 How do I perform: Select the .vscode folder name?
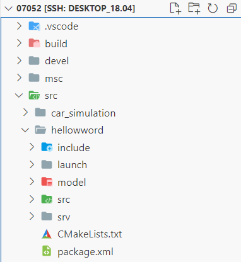[x=61, y=26]
